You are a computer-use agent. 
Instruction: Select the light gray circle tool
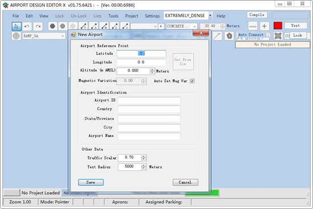point(73,26)
